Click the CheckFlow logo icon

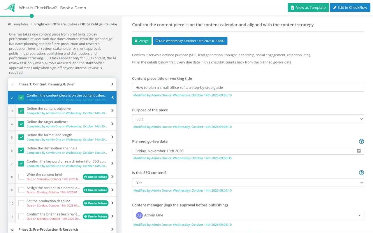[9, 8]
